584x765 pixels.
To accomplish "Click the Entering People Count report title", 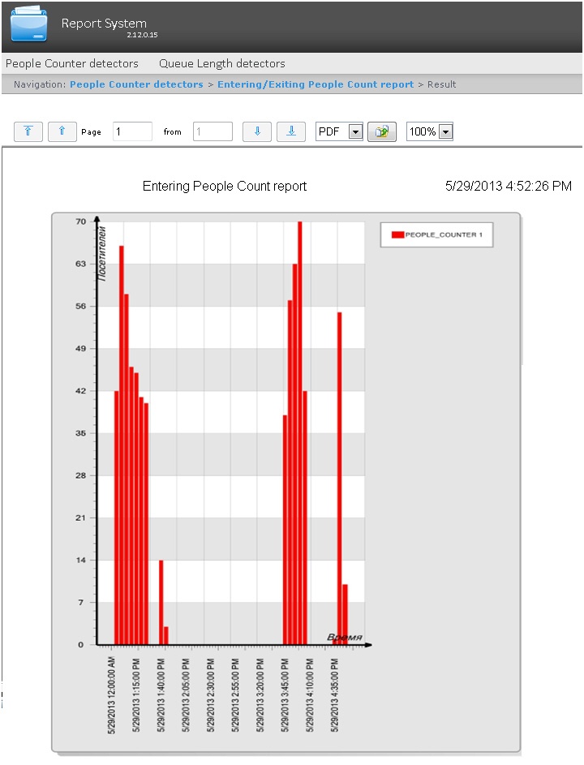I will pyautogui.click(x=225, y=187).
